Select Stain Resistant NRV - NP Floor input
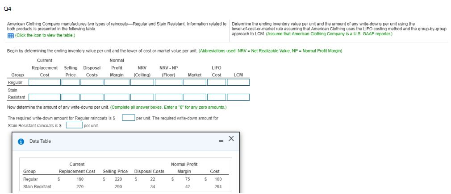Viewport: 451px width, 194px height. click(x=168, y=97)
